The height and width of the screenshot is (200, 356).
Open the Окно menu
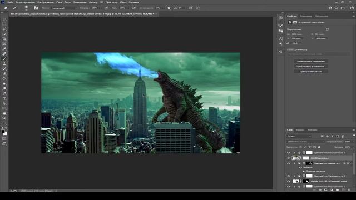(x=123, y=2)
